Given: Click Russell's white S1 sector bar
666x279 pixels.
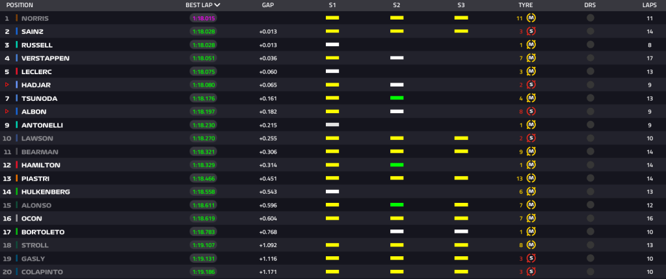Looking at the screenshot, I should click(332, 45).
